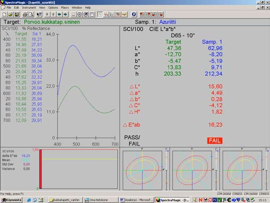270x203 pixels.
Task: Open the orange graph view icon
Action: pyautogui.click(x=106, y=14)
